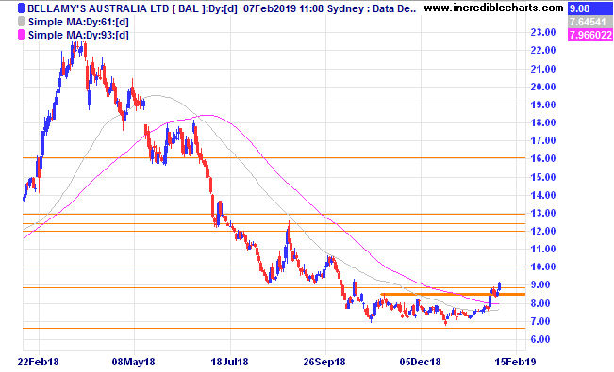Viewport: 614px width, 372px height.
Task: Click the 05Dec18 date axis label
Action: tap(420, 362)
